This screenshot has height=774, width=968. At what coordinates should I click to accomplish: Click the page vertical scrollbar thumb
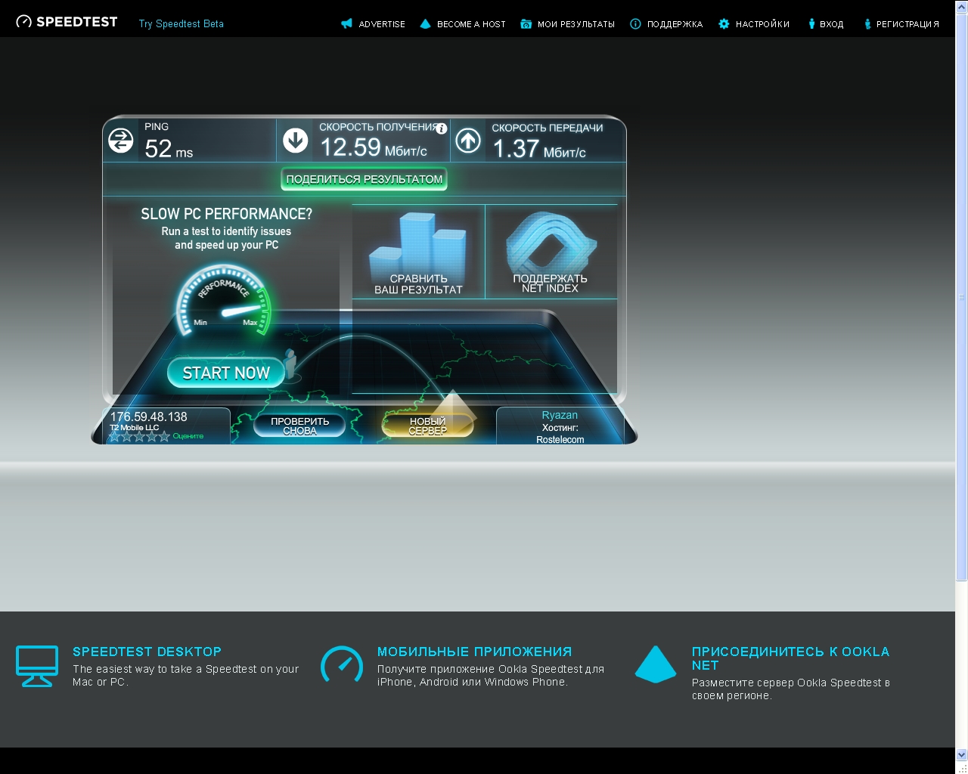[x=961, y=297]
